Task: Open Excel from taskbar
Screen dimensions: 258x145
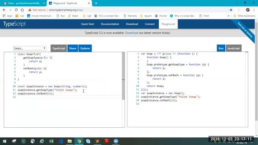Action: (51, 141)
